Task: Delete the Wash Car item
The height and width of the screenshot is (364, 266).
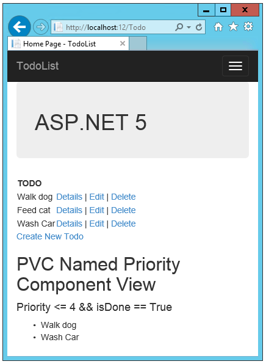Action: 123,224
